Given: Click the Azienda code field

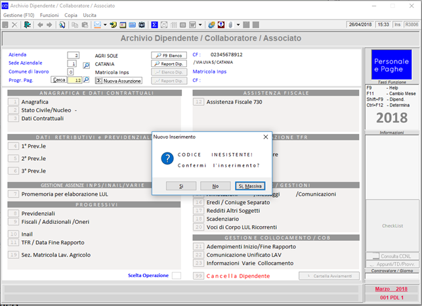Looking at the screenshot, I should (x=74, y=56).
